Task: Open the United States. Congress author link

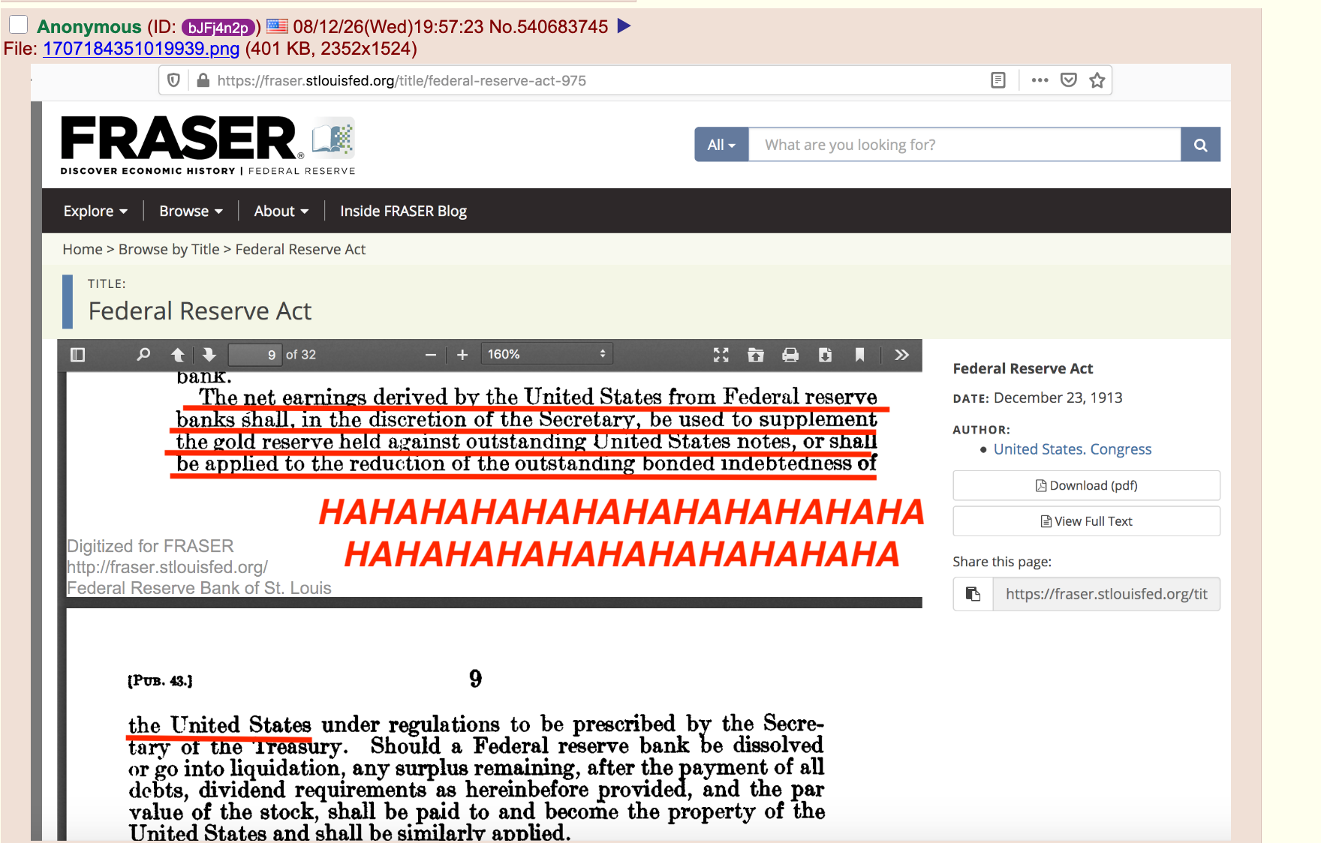Action: (x=1073, y=449)
